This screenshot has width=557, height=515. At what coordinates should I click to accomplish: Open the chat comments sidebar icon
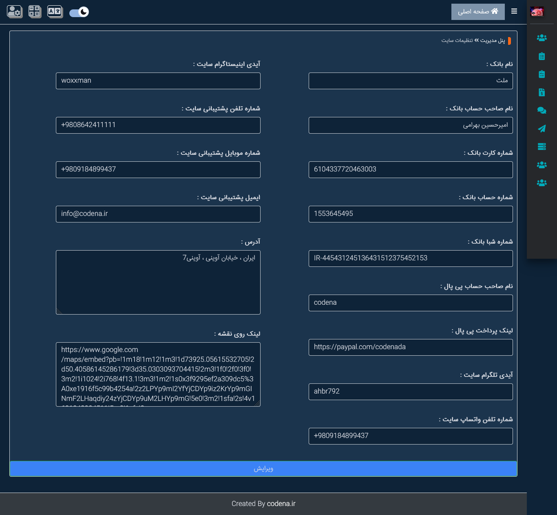pyautogui.click(x=542, y=110)
